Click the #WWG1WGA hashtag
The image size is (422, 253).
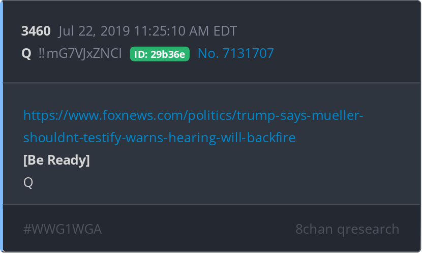63,229
